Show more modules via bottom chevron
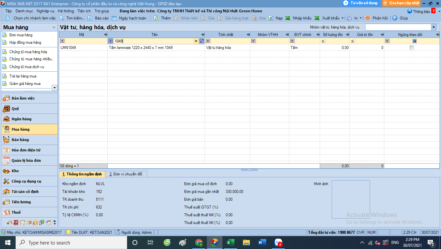 (x=54, y=222)
